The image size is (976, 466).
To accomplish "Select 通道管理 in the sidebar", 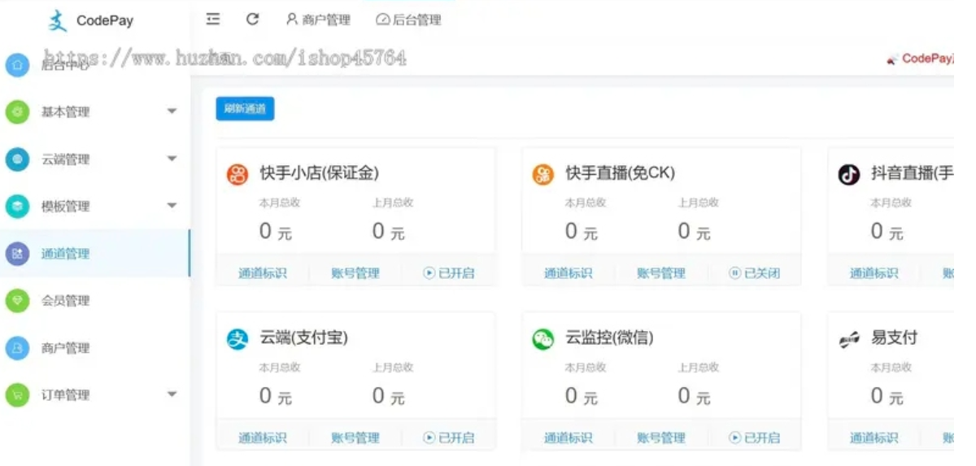I will pos(65,254).
